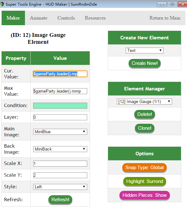Click the green Condition field

(x=60, y=105)
